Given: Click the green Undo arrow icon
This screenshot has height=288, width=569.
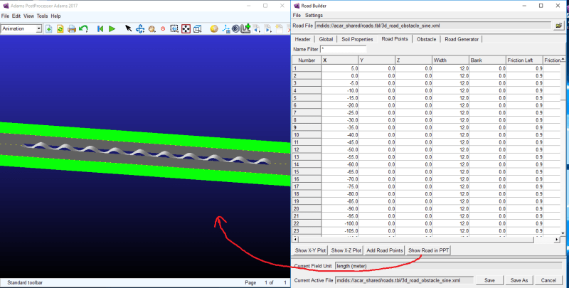Looking at the screenshot, I should pos(83,28).
